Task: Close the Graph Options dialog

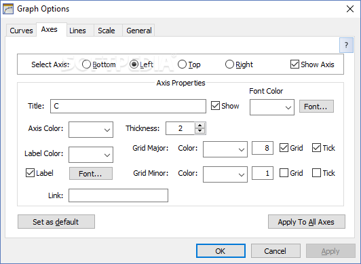Action: tap(350, 10)
